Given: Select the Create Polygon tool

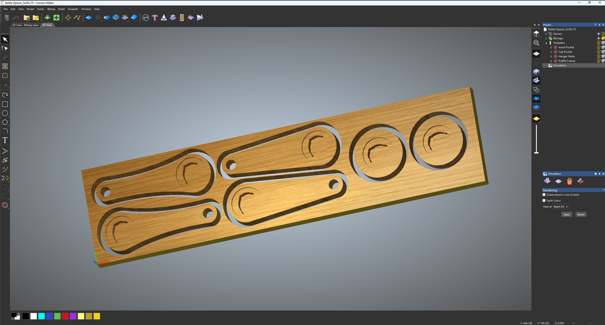Looking at the screenshot, I should 5,122.
